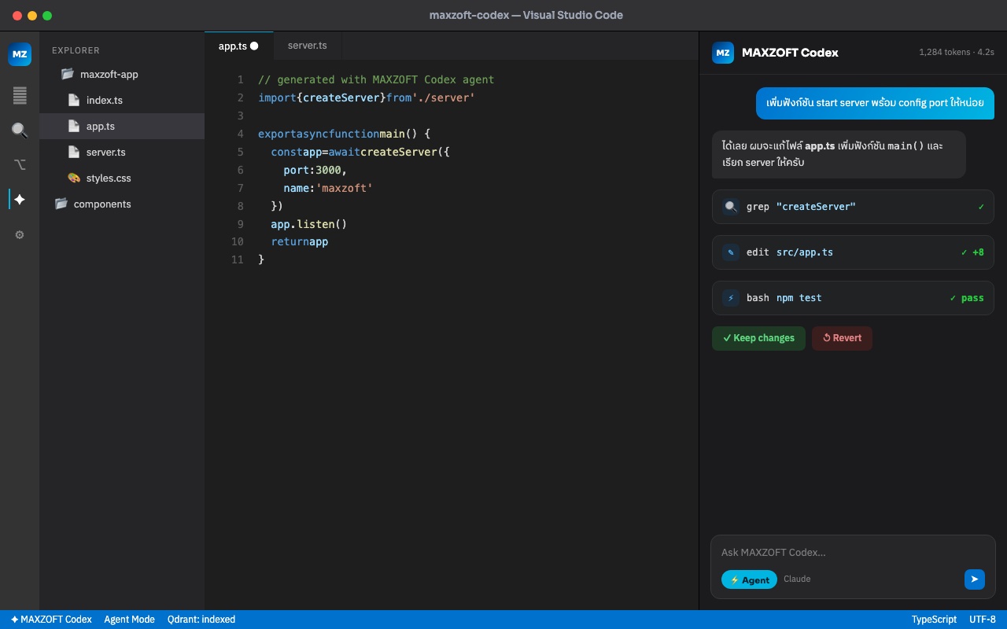Click MAXZOFT Codex in status bar
This screenshot has width=1007, height=629.
tap(51, 620)
